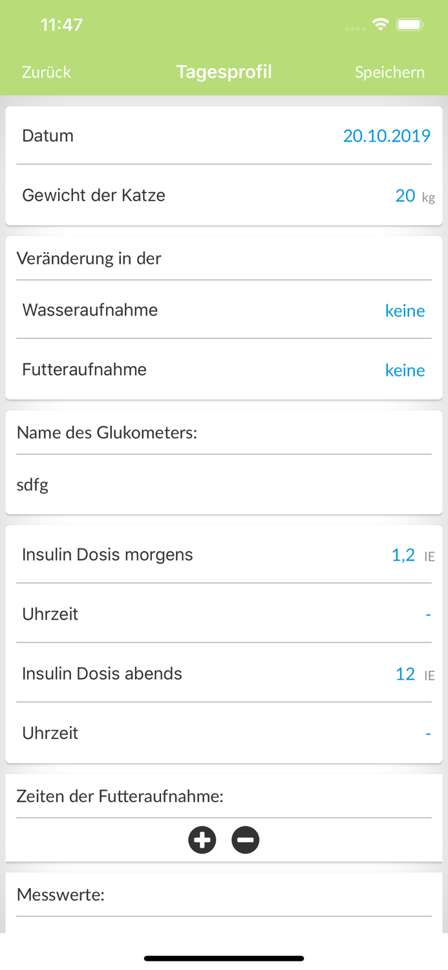
Task: Tap the status bar clock showing 11:47
Action: tap(61, 24)
